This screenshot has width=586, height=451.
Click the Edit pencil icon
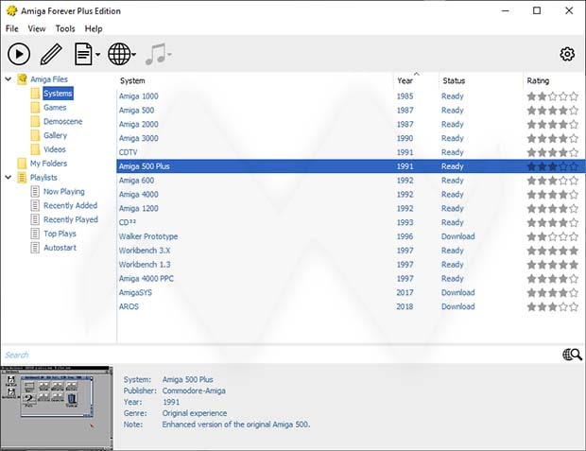point(51,55)
